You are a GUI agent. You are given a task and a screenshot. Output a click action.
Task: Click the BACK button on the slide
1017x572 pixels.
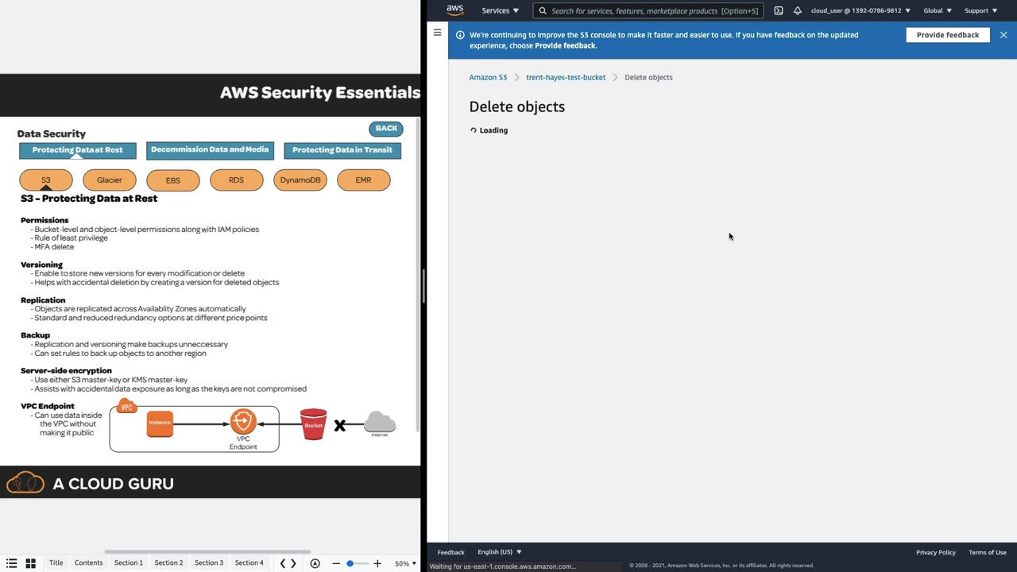[386, 129]
